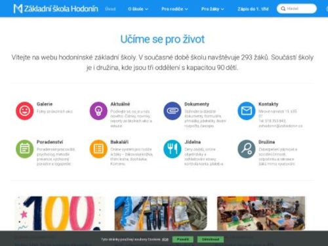Decline cookies with second green button

pyautogui.click(x=211, y=239)
